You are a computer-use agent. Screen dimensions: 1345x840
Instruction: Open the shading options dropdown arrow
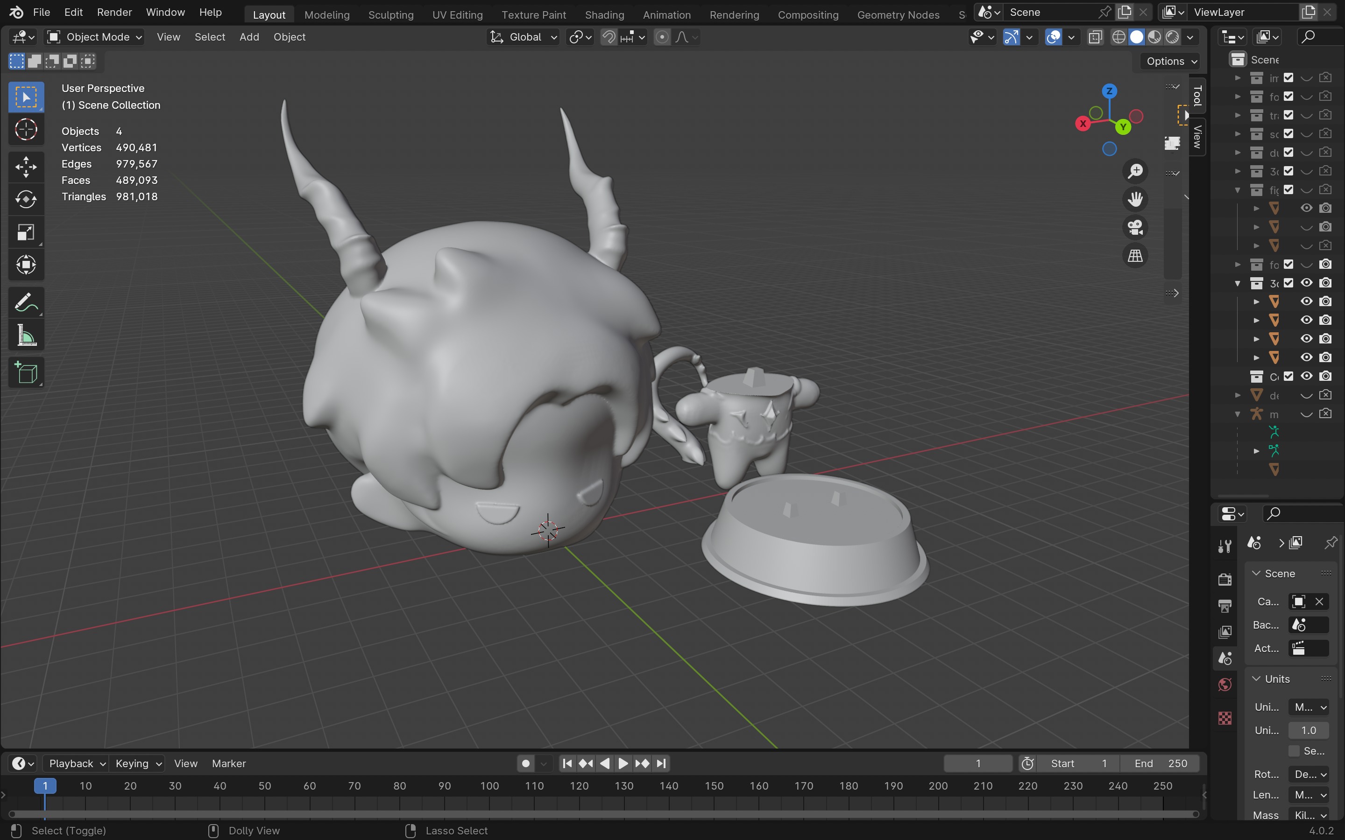coord(1190,37)
